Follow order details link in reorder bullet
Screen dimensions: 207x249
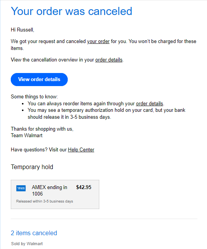149,103
